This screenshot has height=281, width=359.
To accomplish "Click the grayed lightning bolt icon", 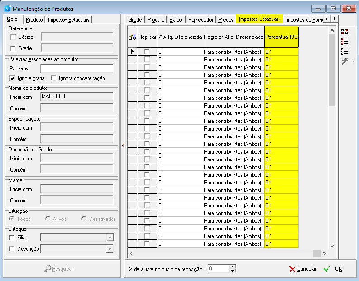I will tap(345, 61).
